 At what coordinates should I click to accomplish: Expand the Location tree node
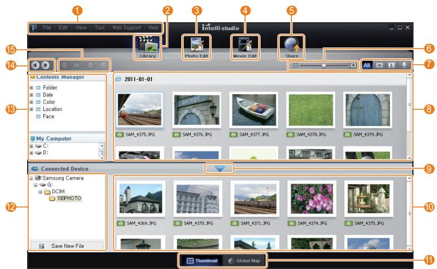point(31,109)
